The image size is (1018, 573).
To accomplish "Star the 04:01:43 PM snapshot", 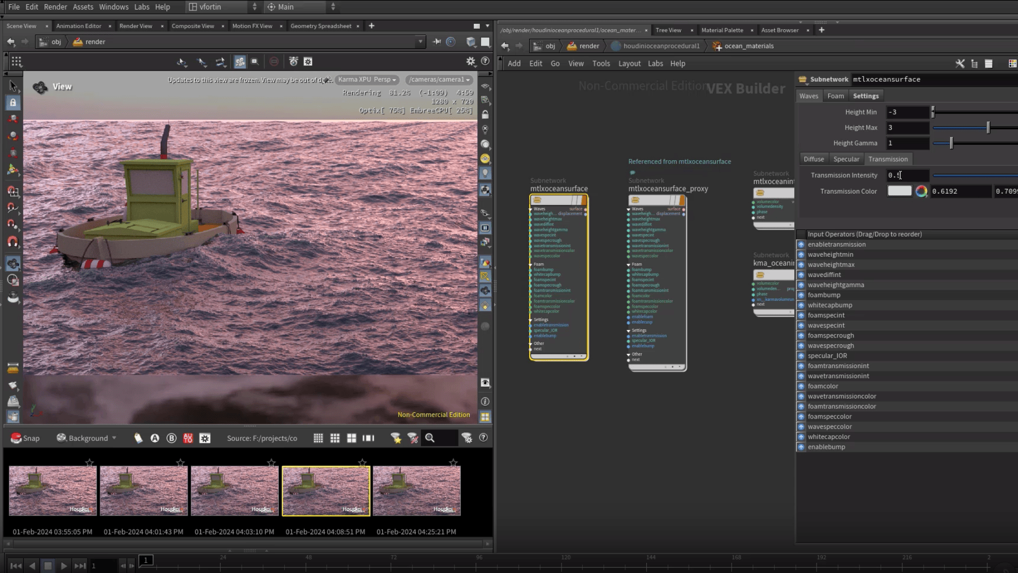I will [x=180, y=463].
